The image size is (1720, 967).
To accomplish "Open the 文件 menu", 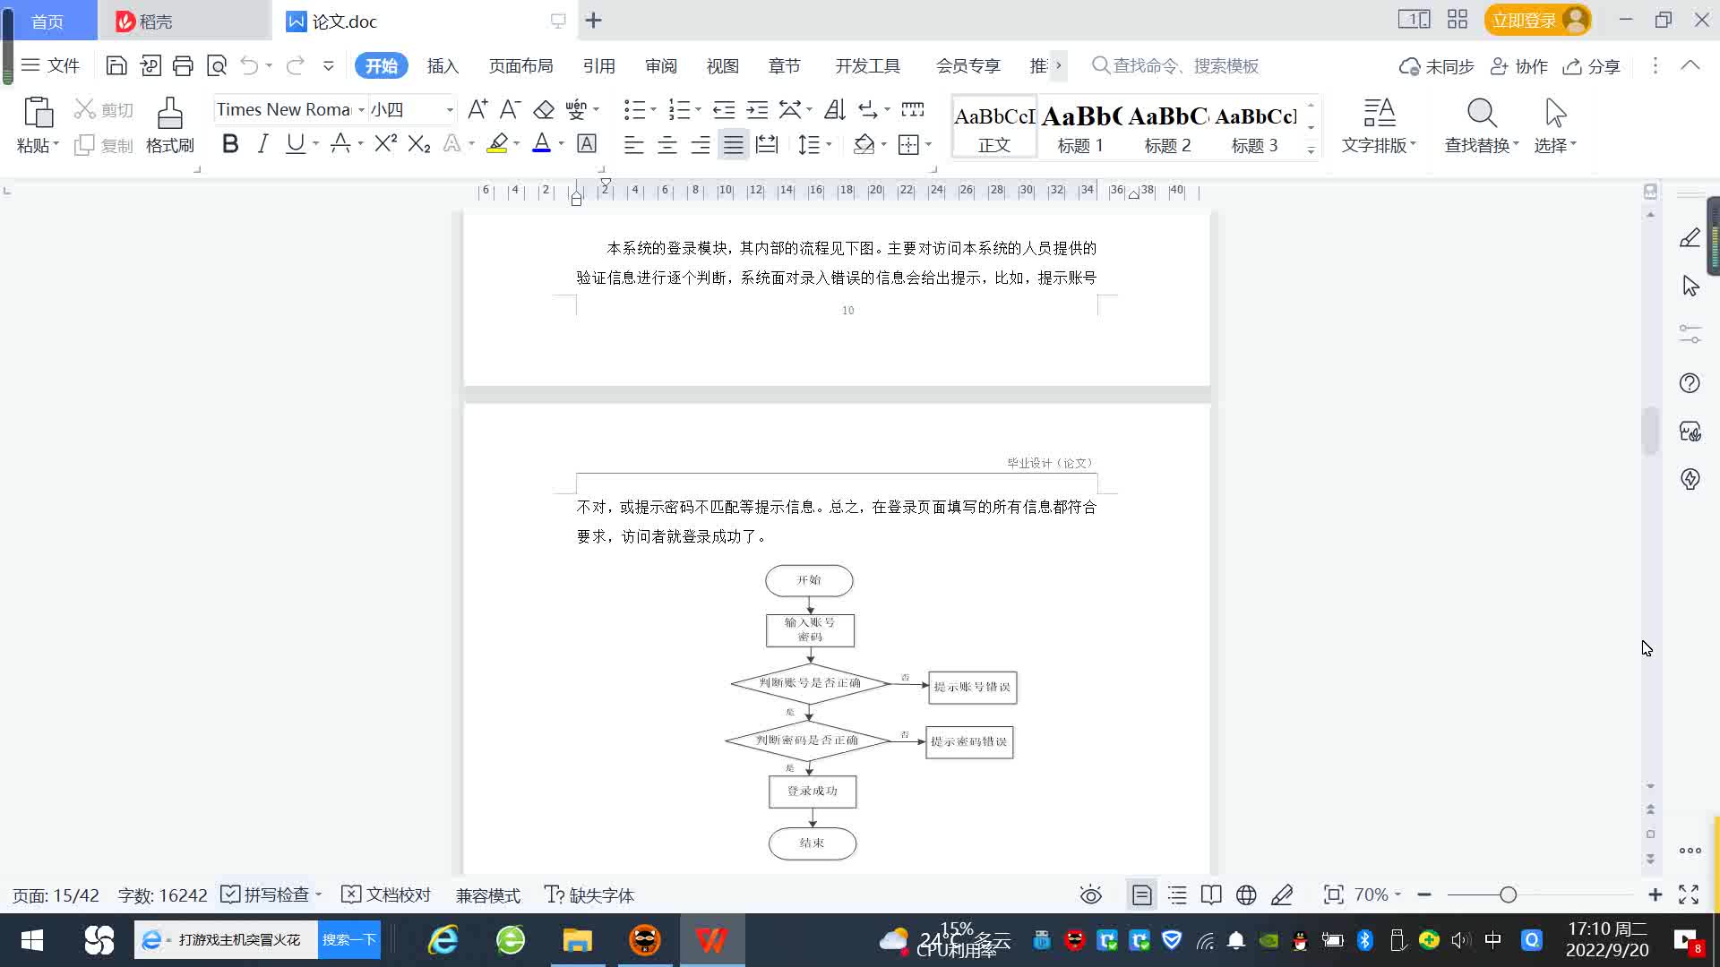I will (51, 65).
